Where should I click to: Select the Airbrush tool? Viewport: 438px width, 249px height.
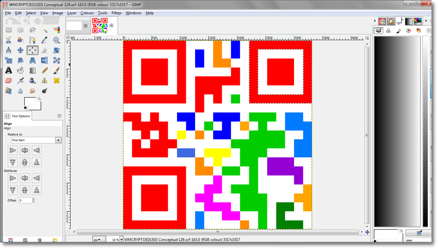point(20,81)
